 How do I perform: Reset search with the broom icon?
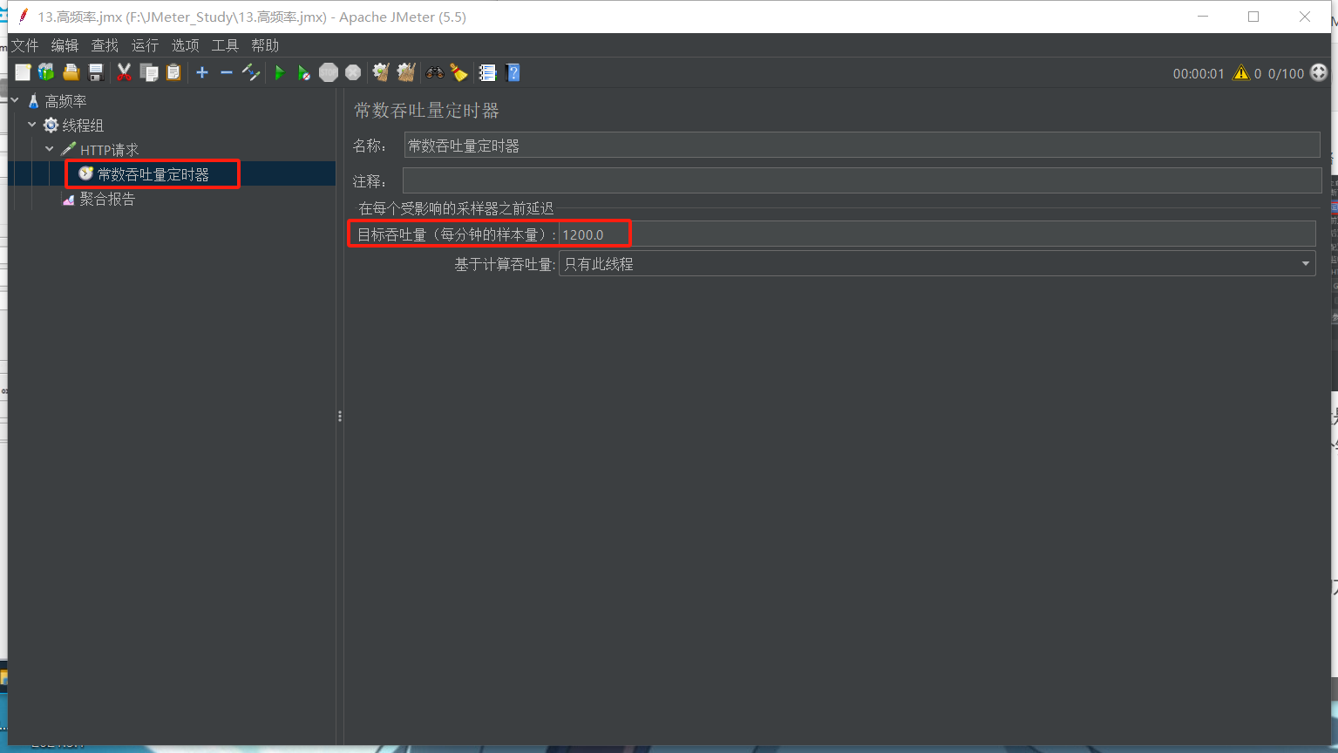[x=458, y=73]
